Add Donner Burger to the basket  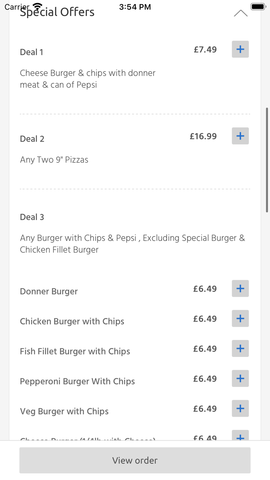point(240,288)
